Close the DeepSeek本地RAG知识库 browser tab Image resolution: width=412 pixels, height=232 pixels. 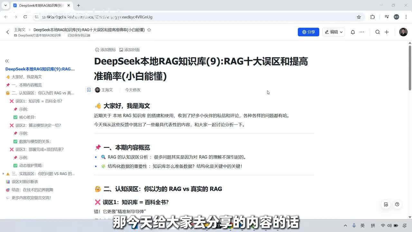click(69, 5)
